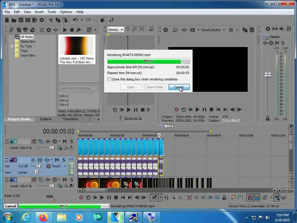Screen dimensions: 297x223
Task: Open the Undo history dropdown arrow
Action: (x=82, y=20)
